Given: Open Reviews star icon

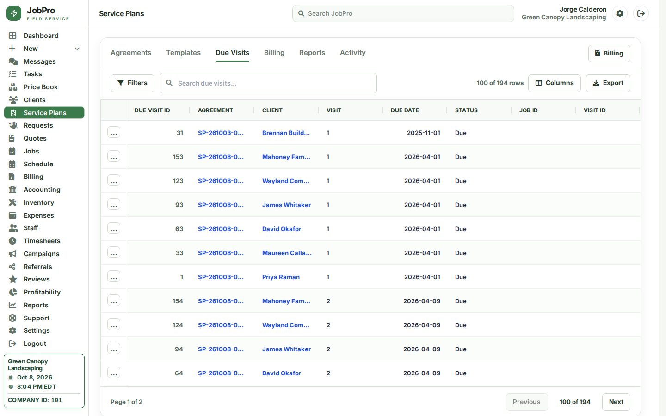Looking at the screenshot, I should [12, 279].
